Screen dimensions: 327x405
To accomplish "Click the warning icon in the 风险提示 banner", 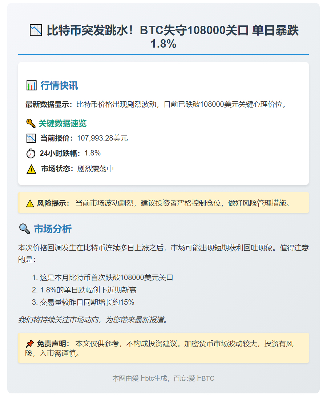I will click(30, 203).
